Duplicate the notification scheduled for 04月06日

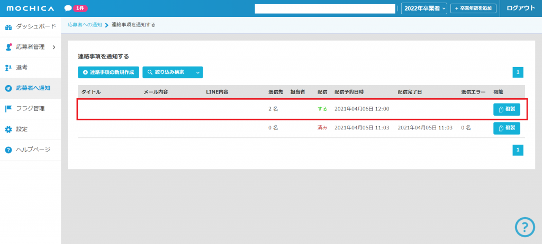507,109
